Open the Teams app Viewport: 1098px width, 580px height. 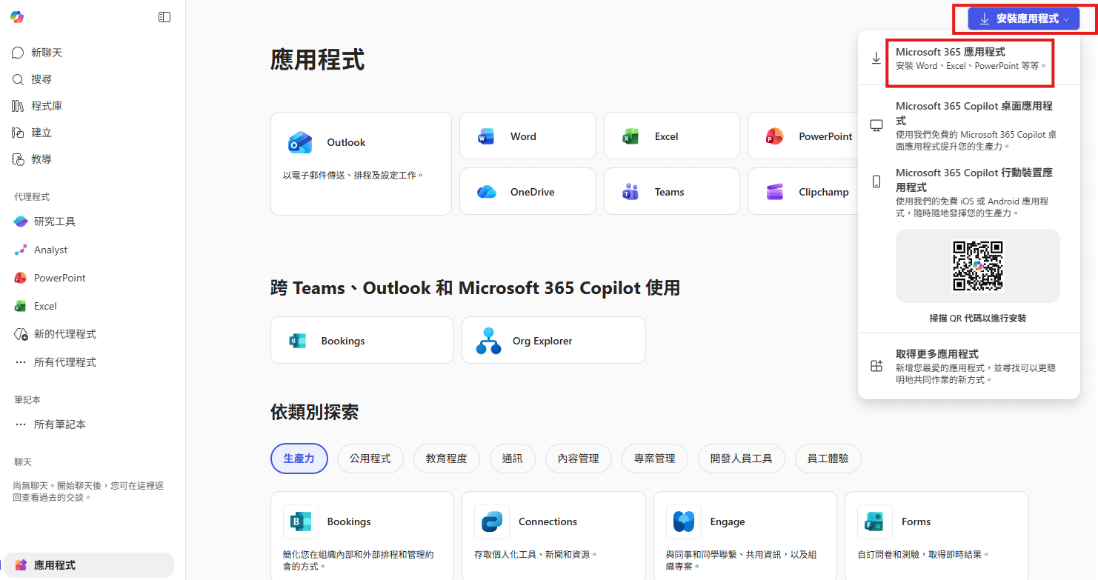point(672,192)
